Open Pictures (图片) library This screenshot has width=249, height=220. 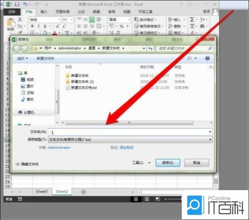(x=27, y=86)
